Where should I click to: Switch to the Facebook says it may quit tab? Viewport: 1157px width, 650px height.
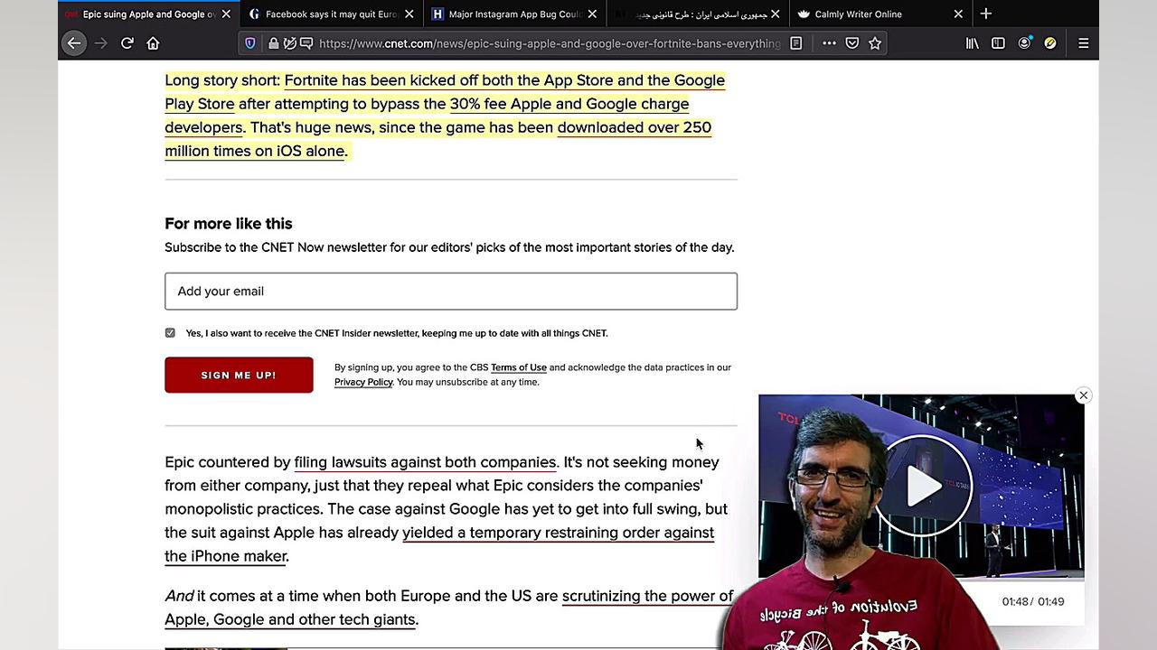coord(331,14)
